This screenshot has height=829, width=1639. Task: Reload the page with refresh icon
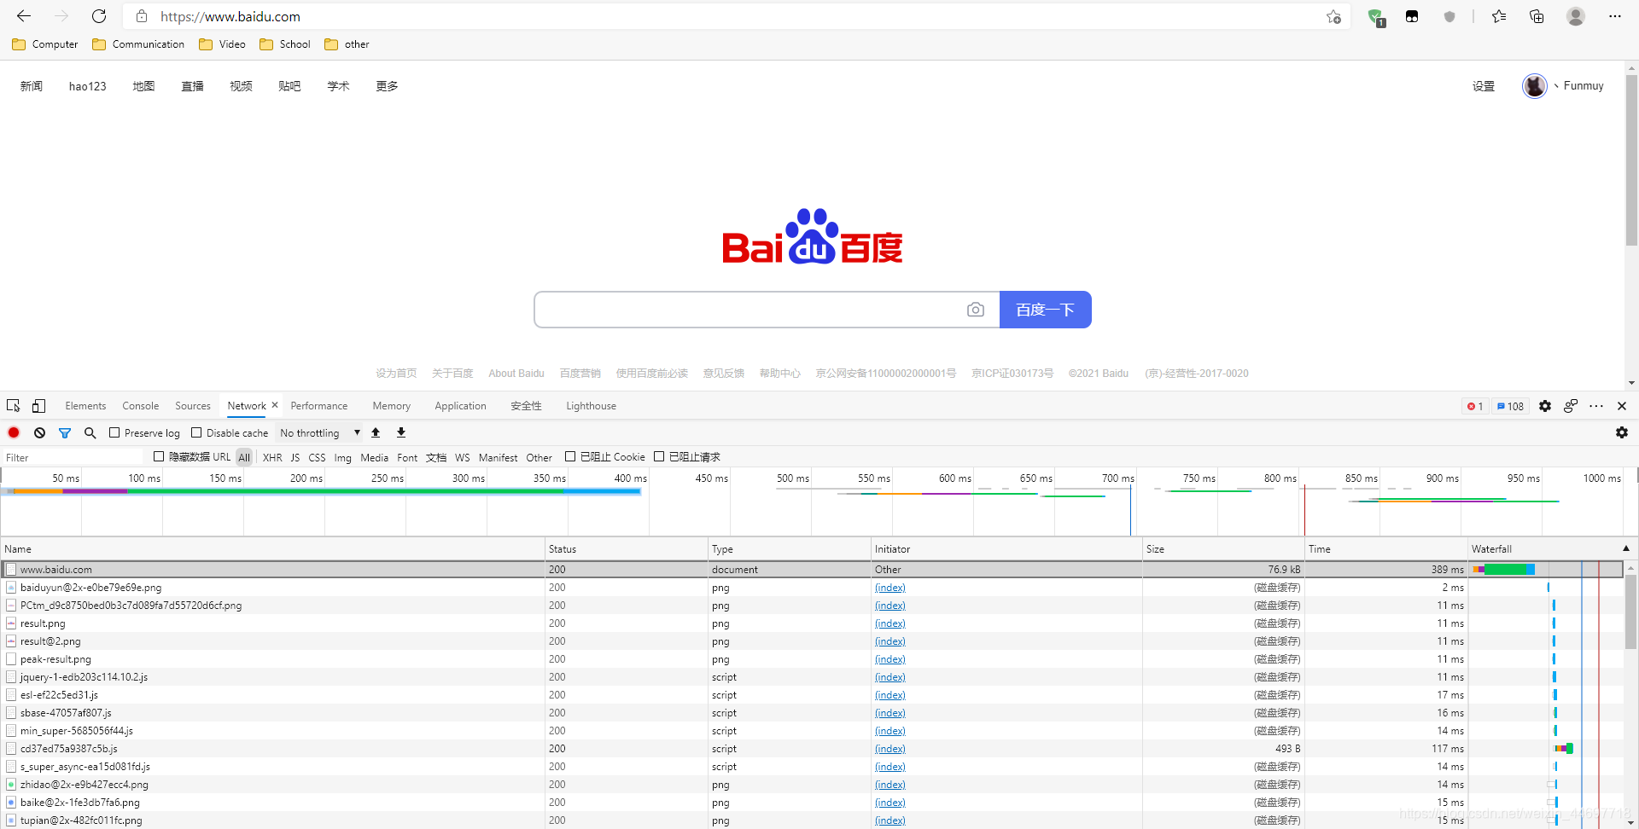[99, 16]
